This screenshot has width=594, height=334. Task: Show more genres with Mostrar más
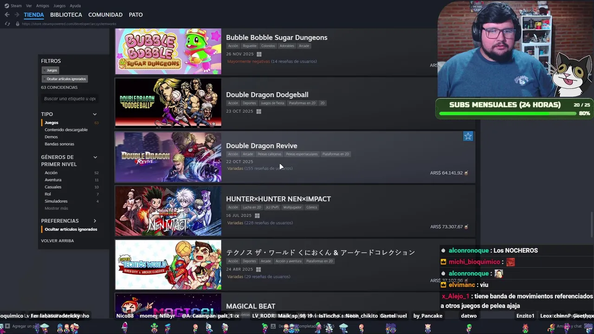[56, 208]
